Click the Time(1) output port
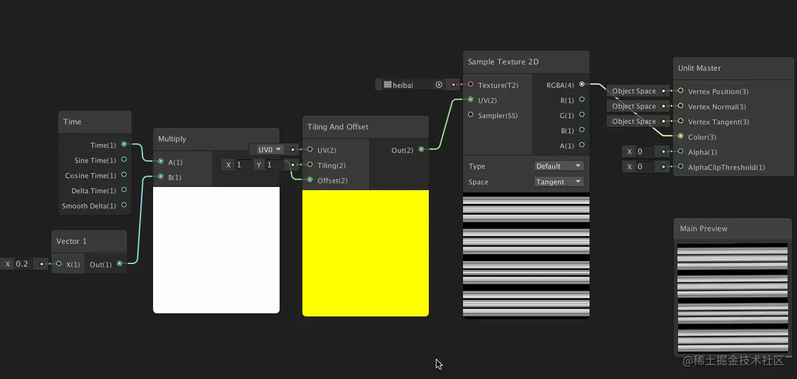 pos(124,145)
